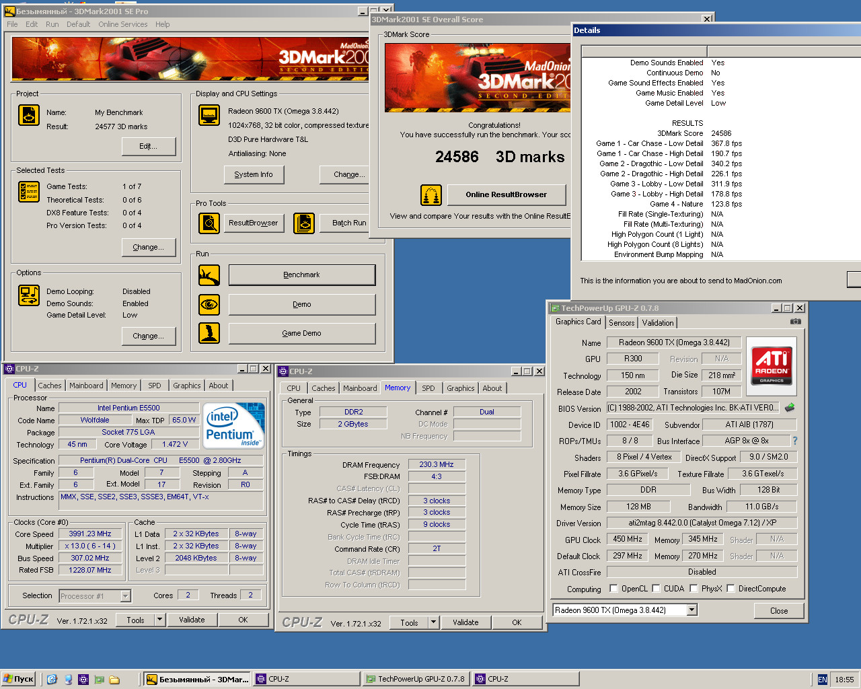Switch to Validation tab in GPU-Z

(x=658, y=323)
